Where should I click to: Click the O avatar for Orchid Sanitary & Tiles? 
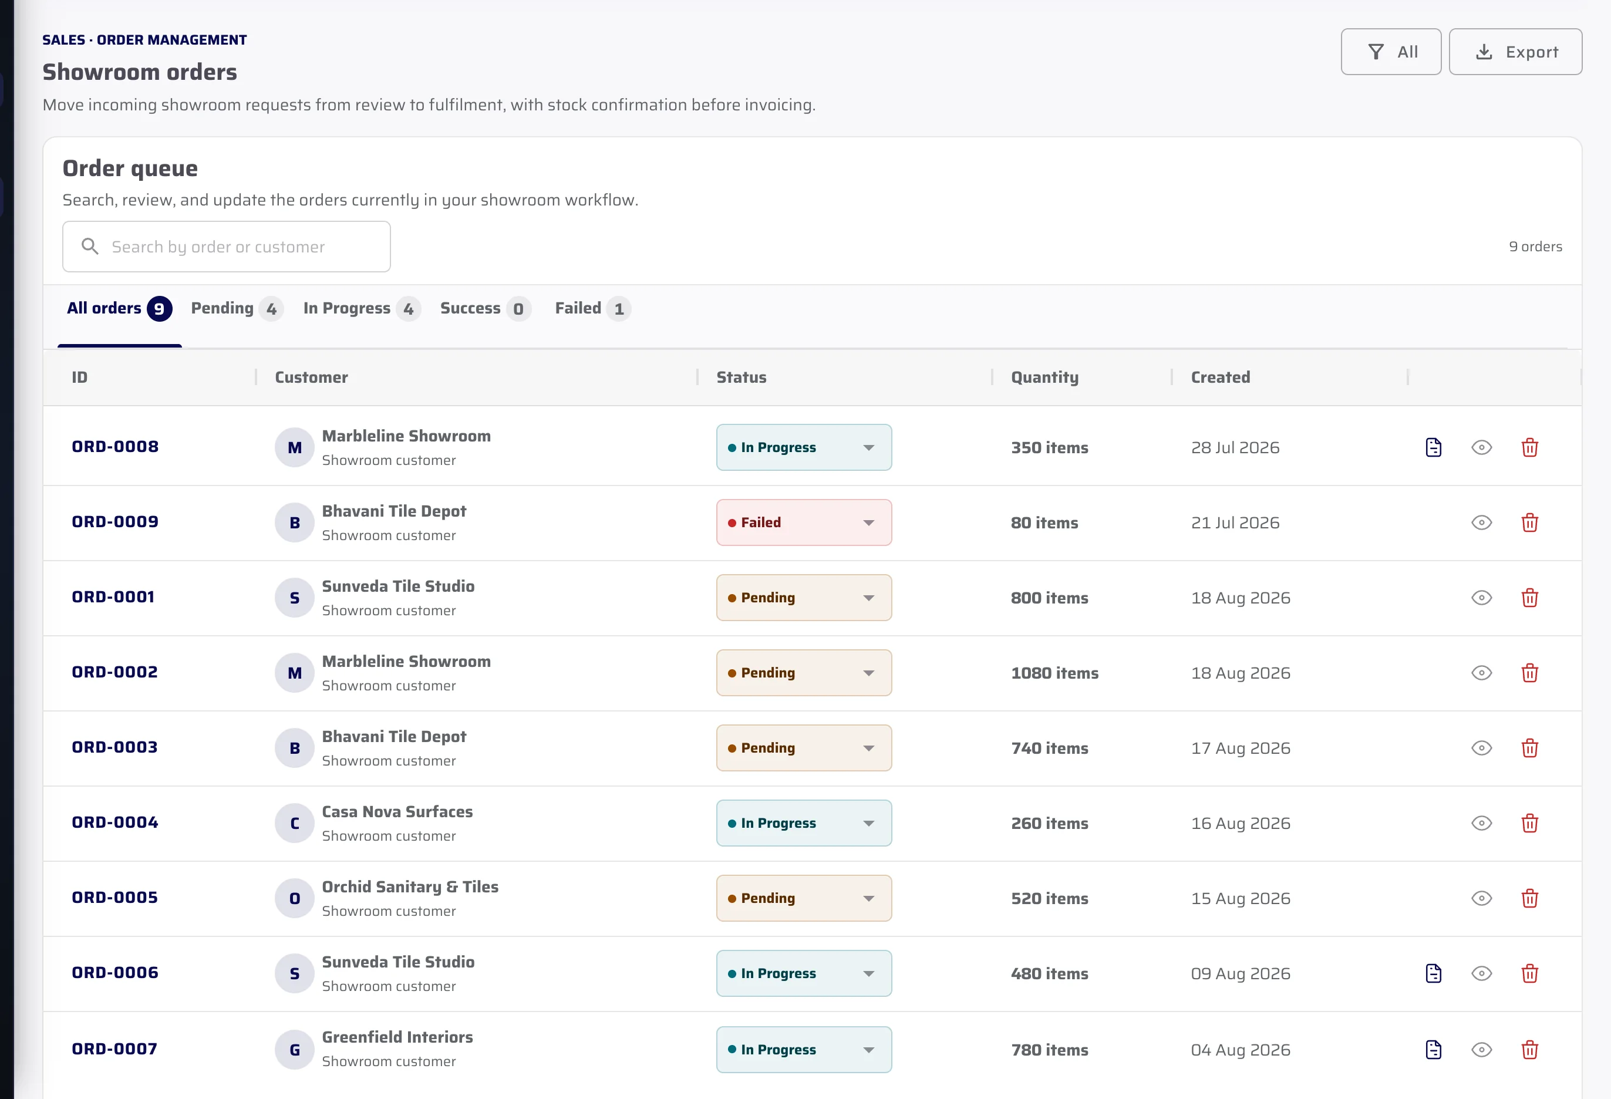click(x=295, y=899)
